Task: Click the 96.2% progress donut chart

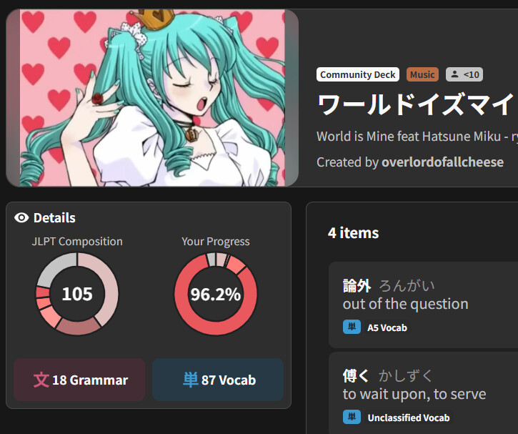Action: (x=216, y=294)
